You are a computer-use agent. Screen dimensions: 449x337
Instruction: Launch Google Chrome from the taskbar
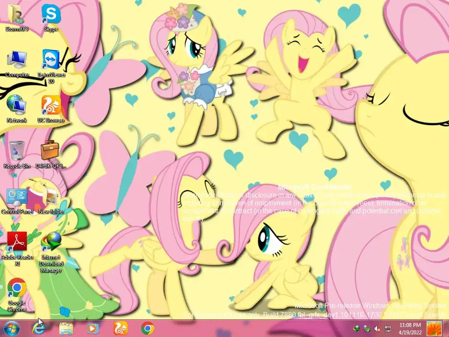click(x=147, y=328)
